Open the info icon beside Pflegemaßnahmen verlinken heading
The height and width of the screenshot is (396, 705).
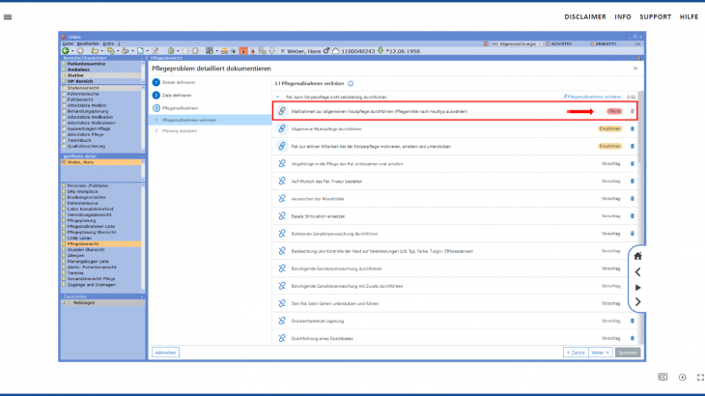pos(565,98)
